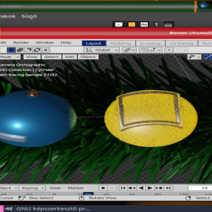This screenshot has height=212, width=212.
Task: Switch to the Layout workspace tab
Action: pos(94,43)
